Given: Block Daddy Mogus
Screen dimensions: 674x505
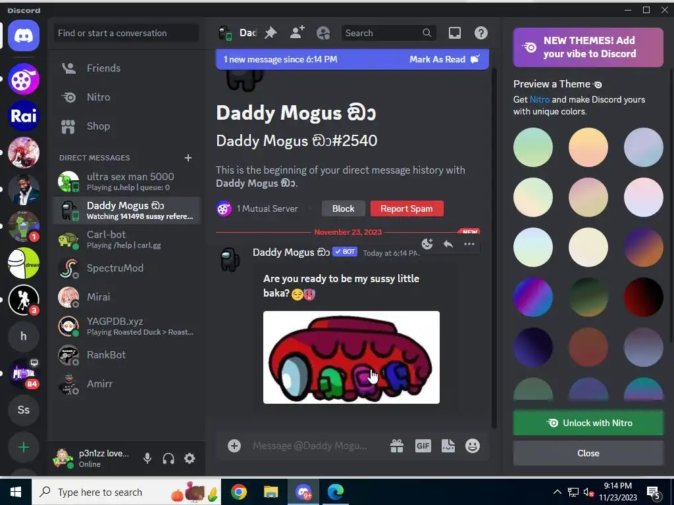Looking at the screenshot, I should [343, 208].
